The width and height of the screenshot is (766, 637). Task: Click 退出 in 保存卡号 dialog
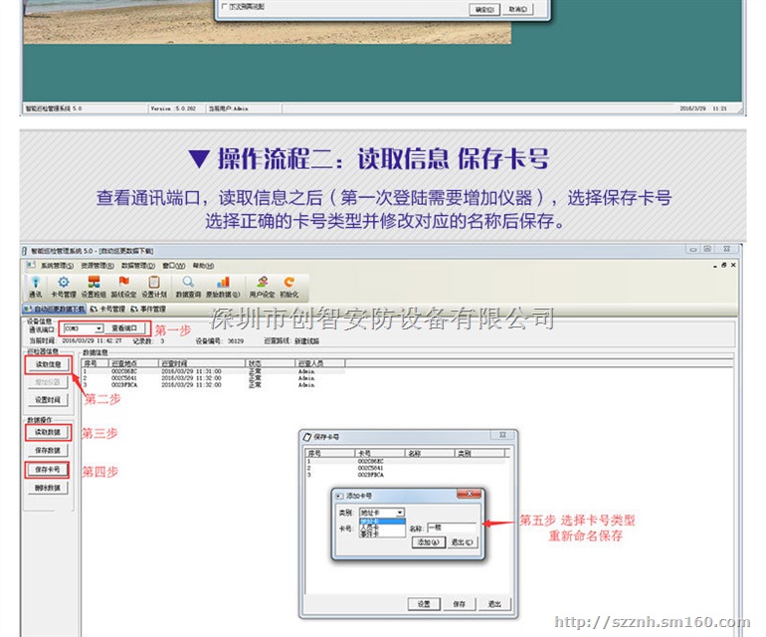tap(494, 604)
